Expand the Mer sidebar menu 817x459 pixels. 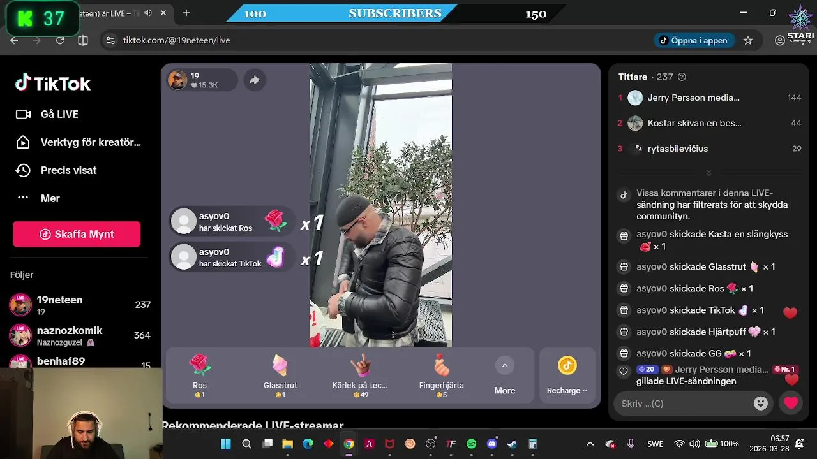pyautogui.click(x=38, y=198)
